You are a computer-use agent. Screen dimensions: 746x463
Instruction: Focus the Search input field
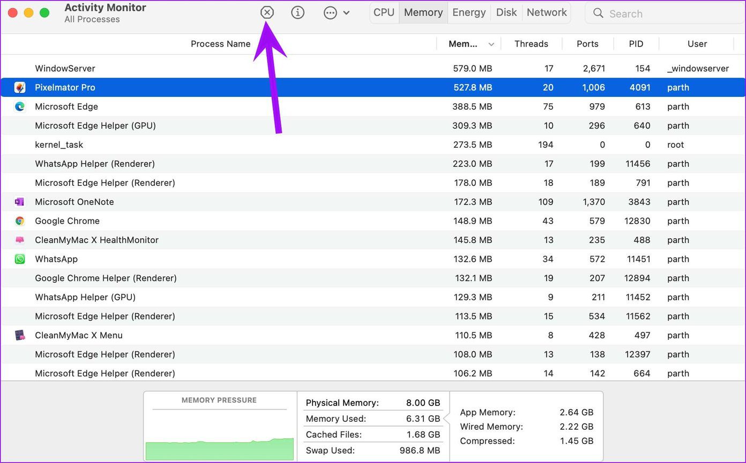point(665,13)
